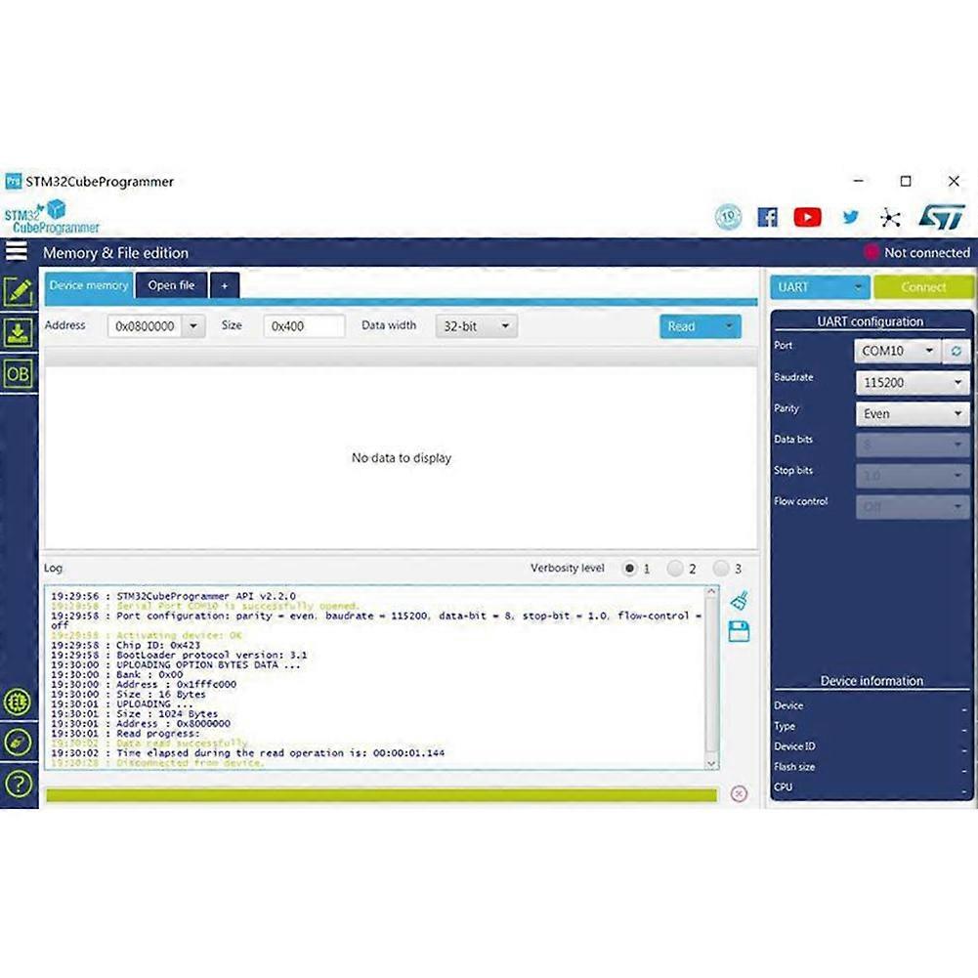Click the log scrollbar down arrow
978x978 pixels.
click(x=711, y=763)
